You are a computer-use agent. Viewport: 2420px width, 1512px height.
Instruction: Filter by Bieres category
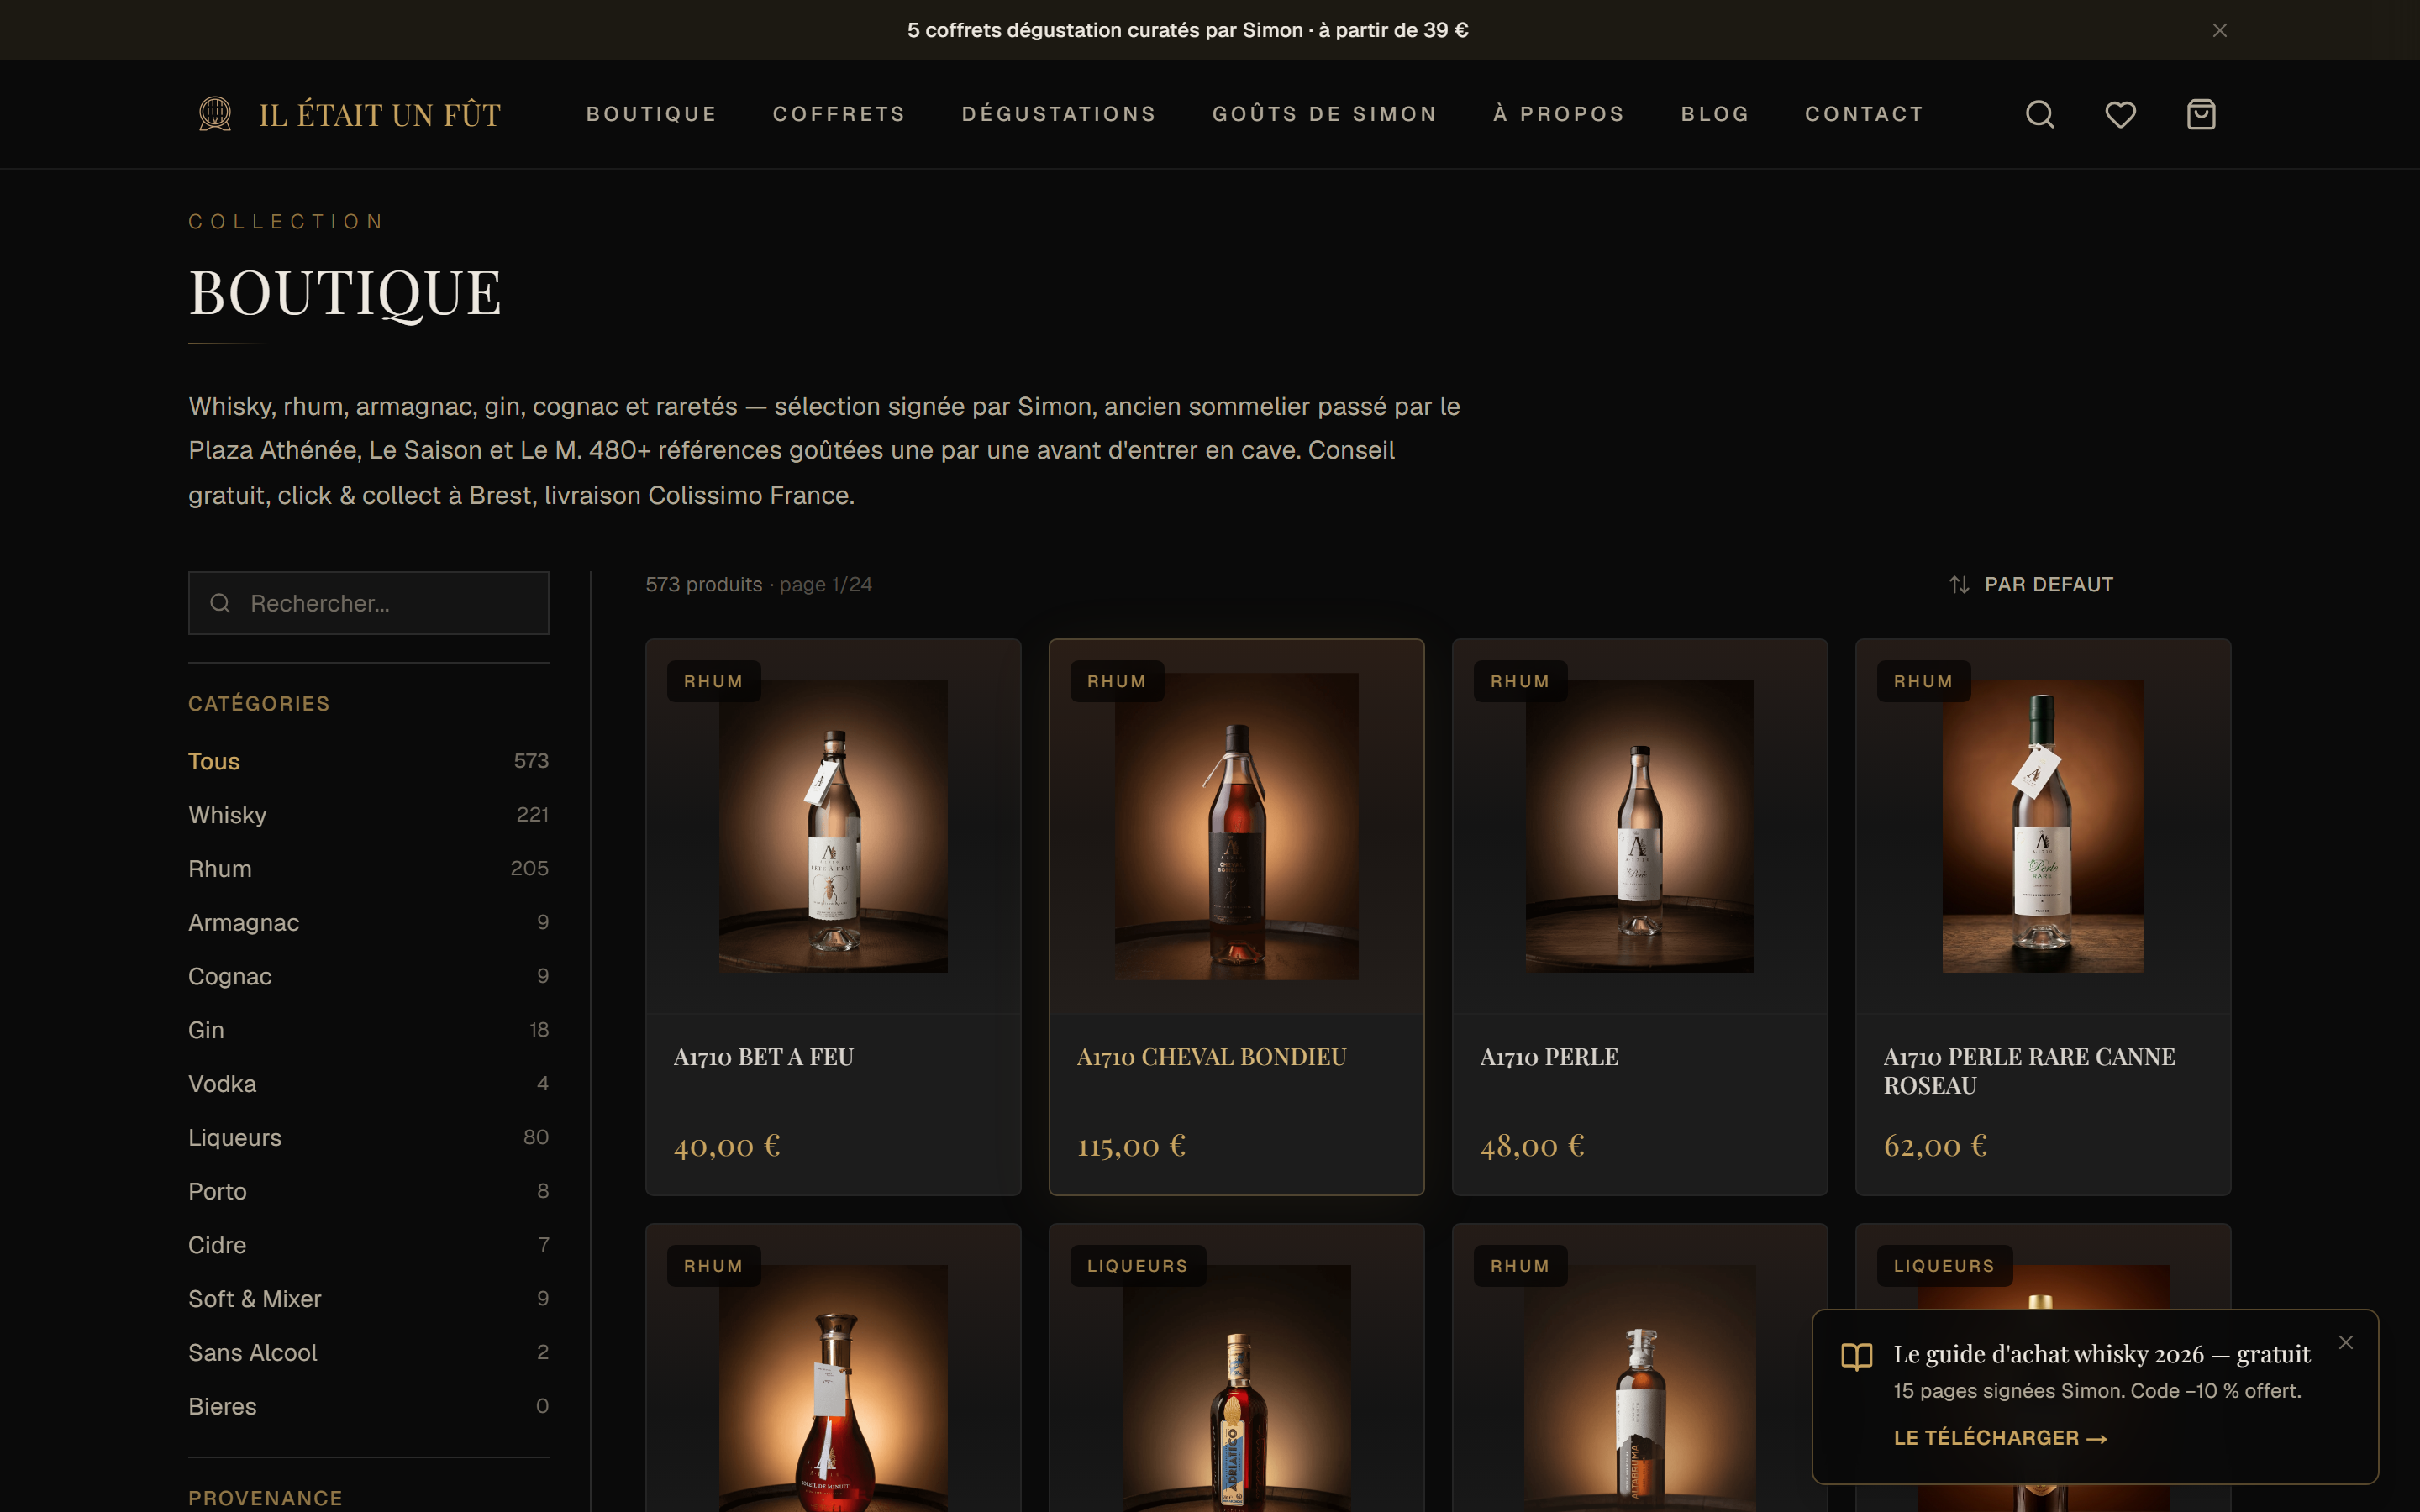(368, 1406)
